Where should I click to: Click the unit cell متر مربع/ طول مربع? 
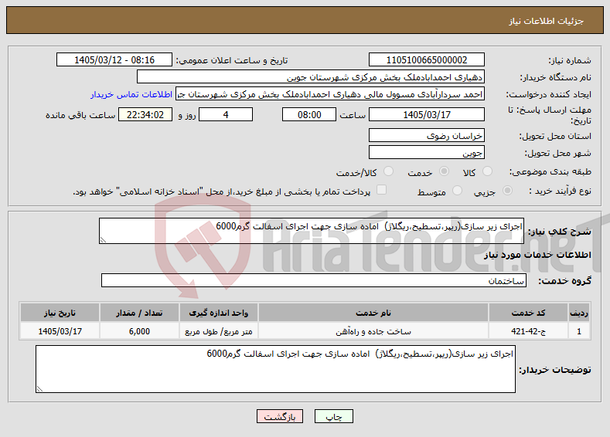[218, 331]
